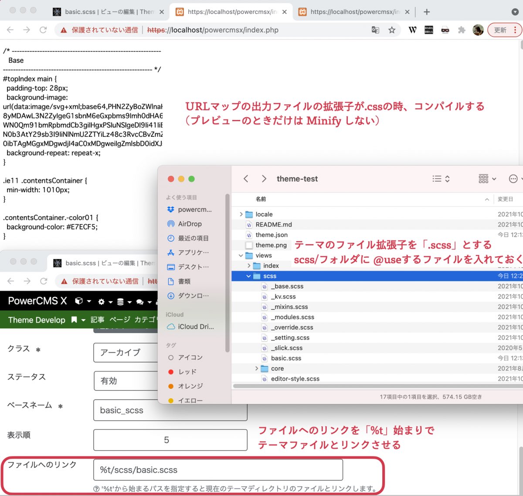Open PowerCMS X cube dropdown menu
The height and width of the screenshot is (496, 523).
pyautogui.click(x=83, y=301)
